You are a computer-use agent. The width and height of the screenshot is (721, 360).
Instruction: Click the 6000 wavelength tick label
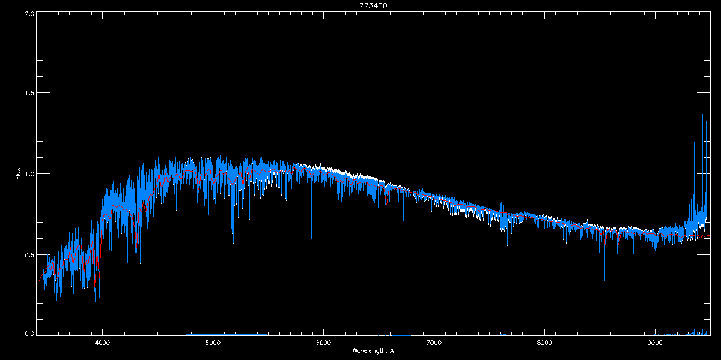[x=323, y=343]
